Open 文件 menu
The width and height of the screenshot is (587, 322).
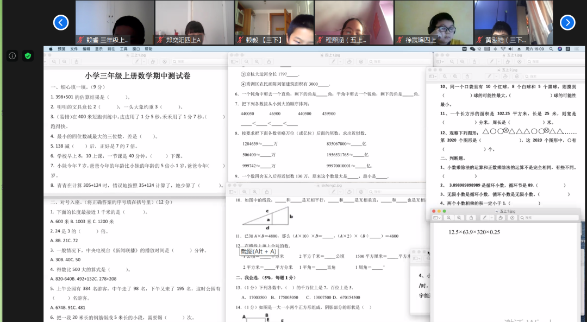pyautogui.click(x=74, y=49)
